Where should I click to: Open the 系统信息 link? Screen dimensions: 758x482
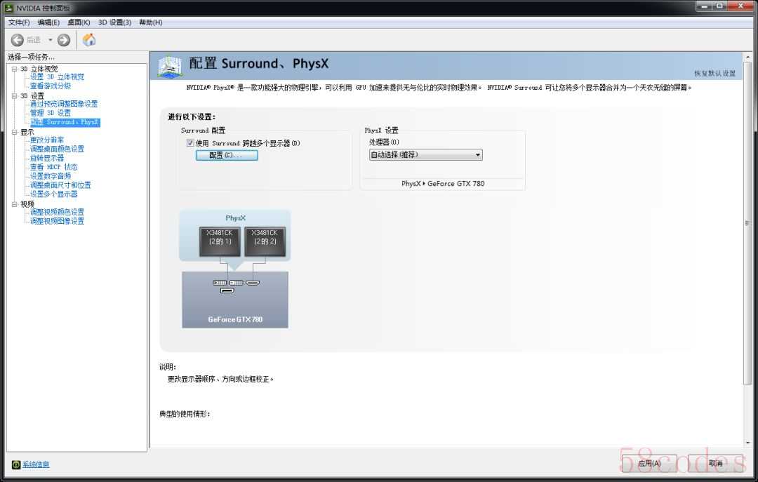click(x=36, y=464)
